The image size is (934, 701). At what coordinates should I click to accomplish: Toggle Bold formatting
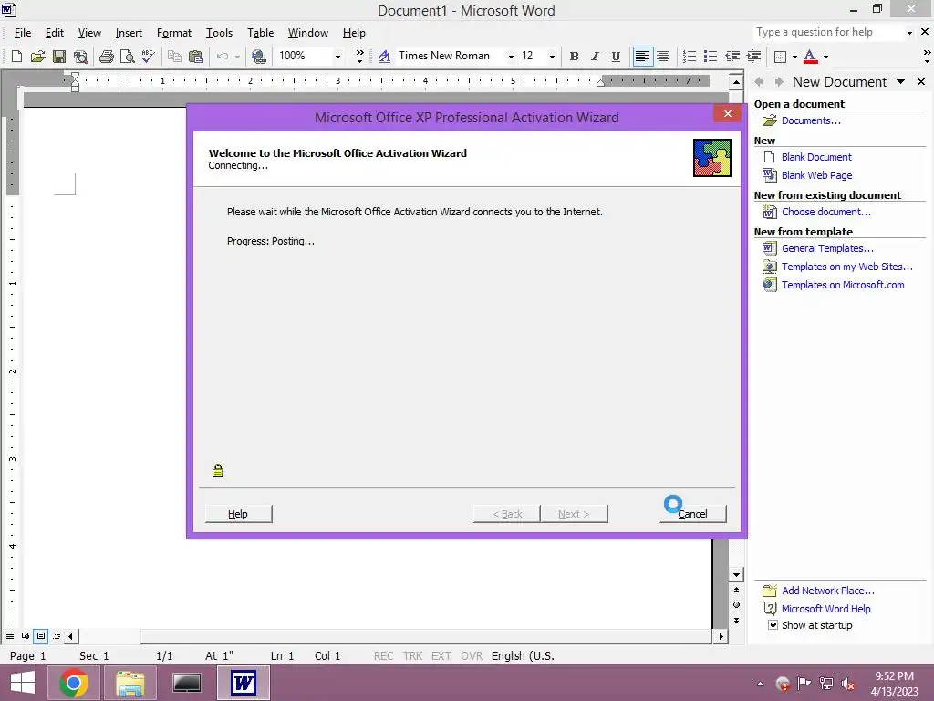[575, 57]
